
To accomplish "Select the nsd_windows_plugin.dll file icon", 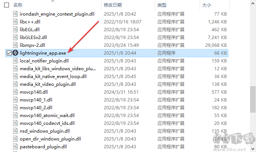I will 15,131.
